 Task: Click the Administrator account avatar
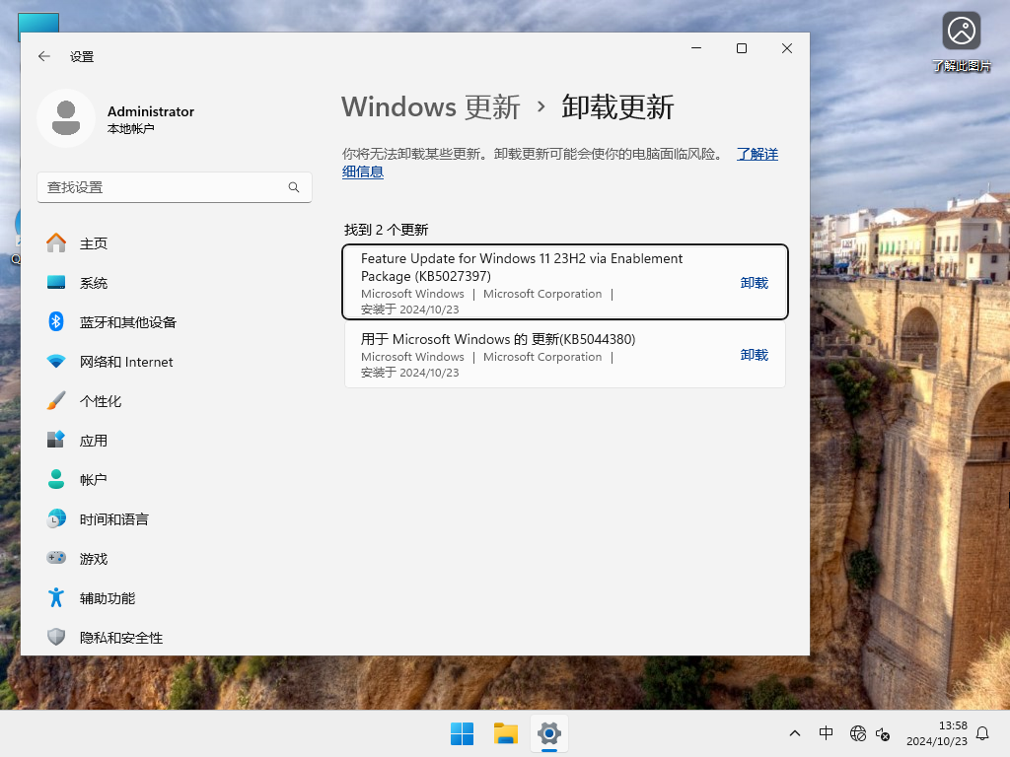pos(66,118)
